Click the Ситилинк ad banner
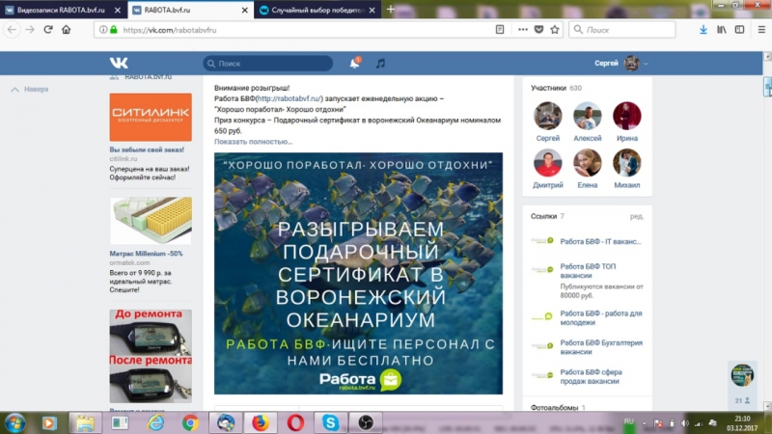Screen dimensions: 772x434 click(151, 117)
